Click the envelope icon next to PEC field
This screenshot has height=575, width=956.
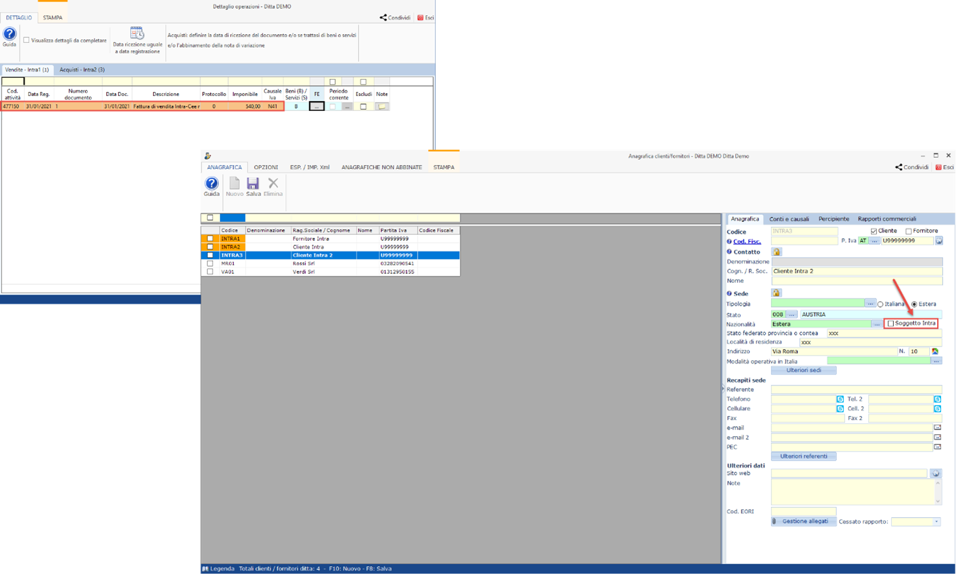click(937, 447)
